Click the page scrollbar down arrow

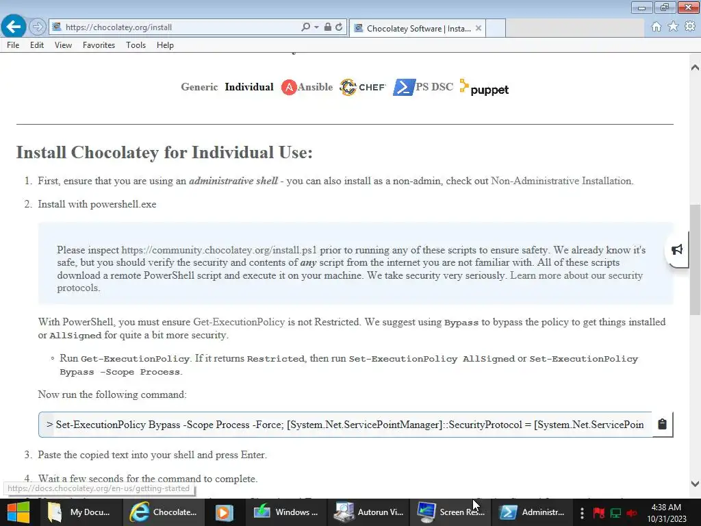coord(695,484)
